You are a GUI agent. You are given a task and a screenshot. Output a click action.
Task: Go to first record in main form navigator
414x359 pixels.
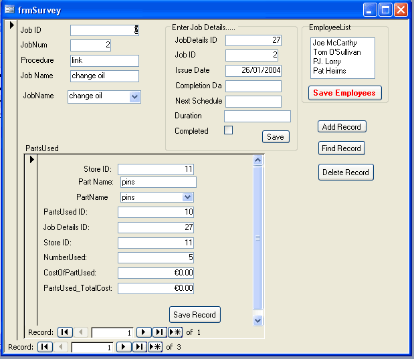(45, 347)
